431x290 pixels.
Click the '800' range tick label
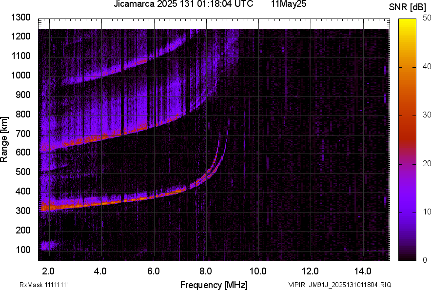[23, 114]
